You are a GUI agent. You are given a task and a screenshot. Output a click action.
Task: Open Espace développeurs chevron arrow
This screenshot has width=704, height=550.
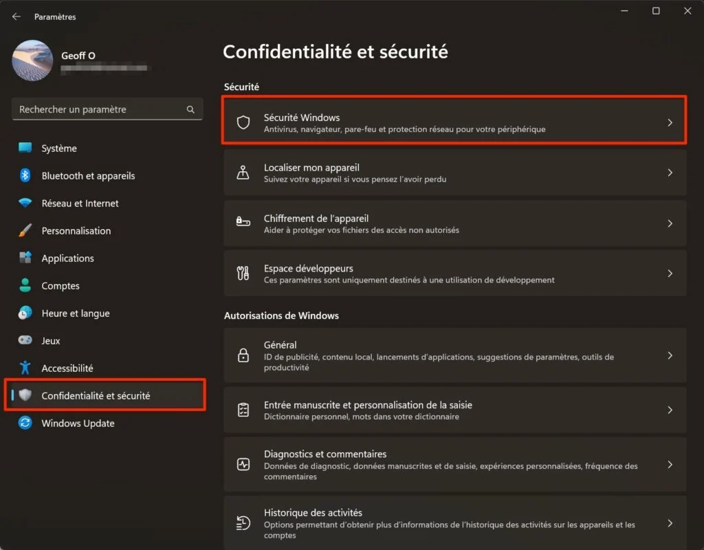pyautogui.click(x=670, y=274)
